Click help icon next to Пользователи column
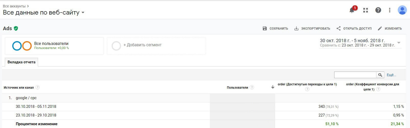The image size is (410, 128). point(252,87)
